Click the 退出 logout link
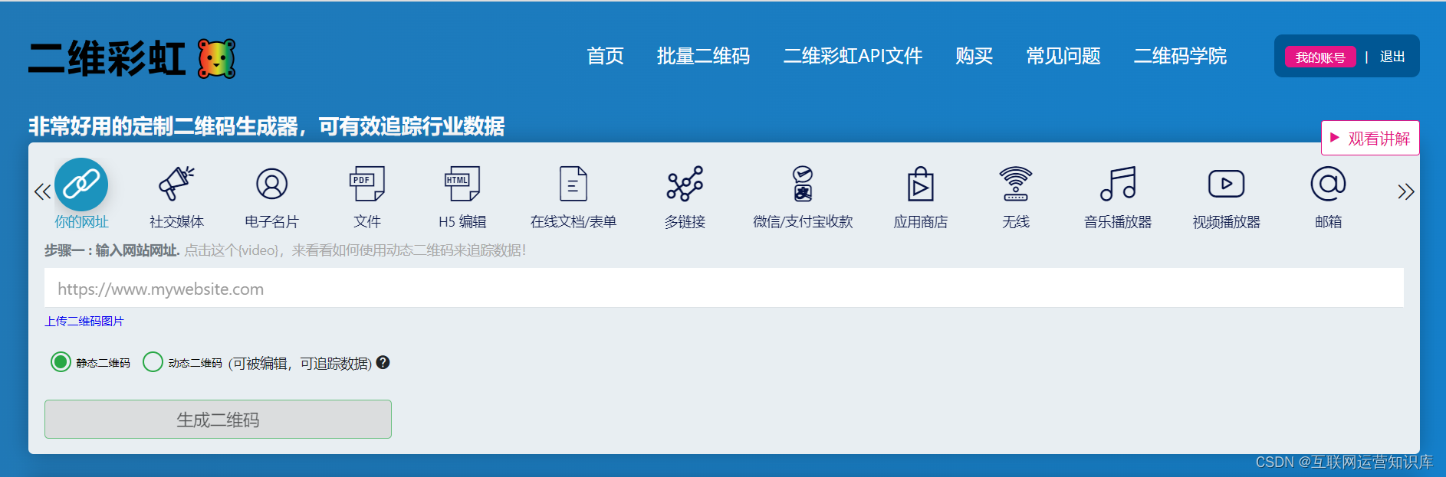1446x477 pixels. (1392, 57)
